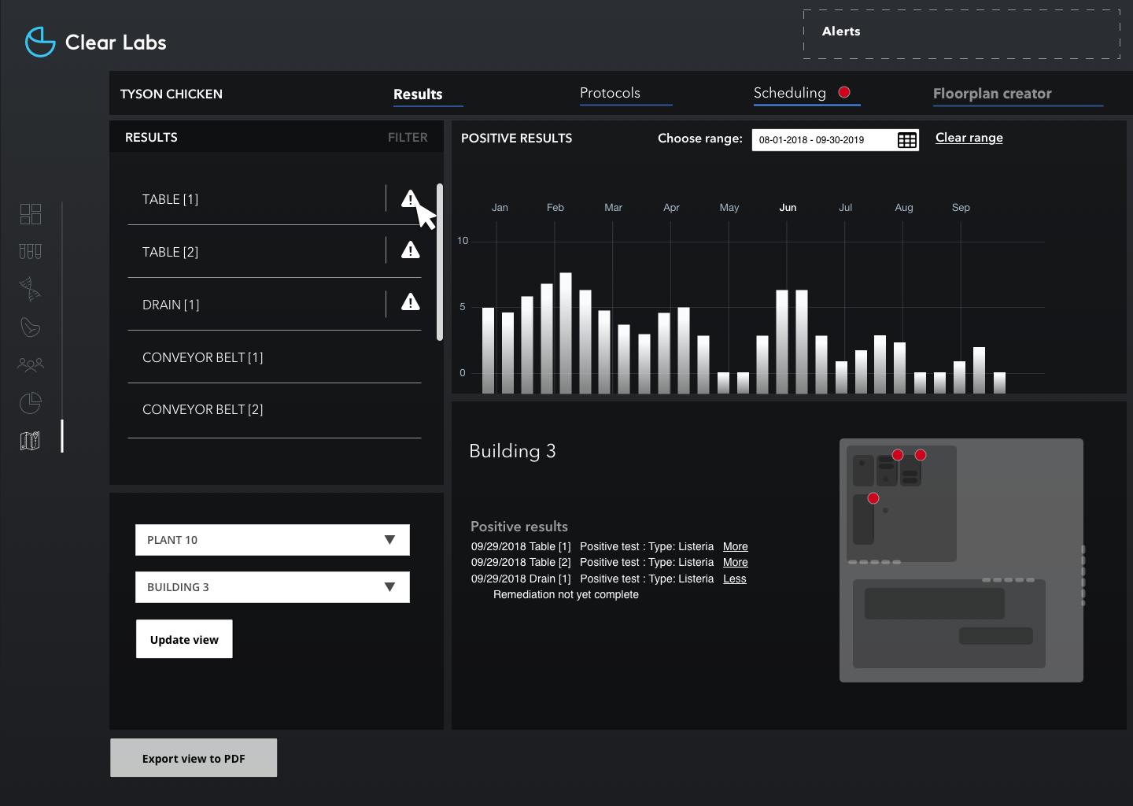Open the DNA helix icon in sidebar
Image resolution: width=1133 pixels, height=806 pixels.
tap(31, 289)
